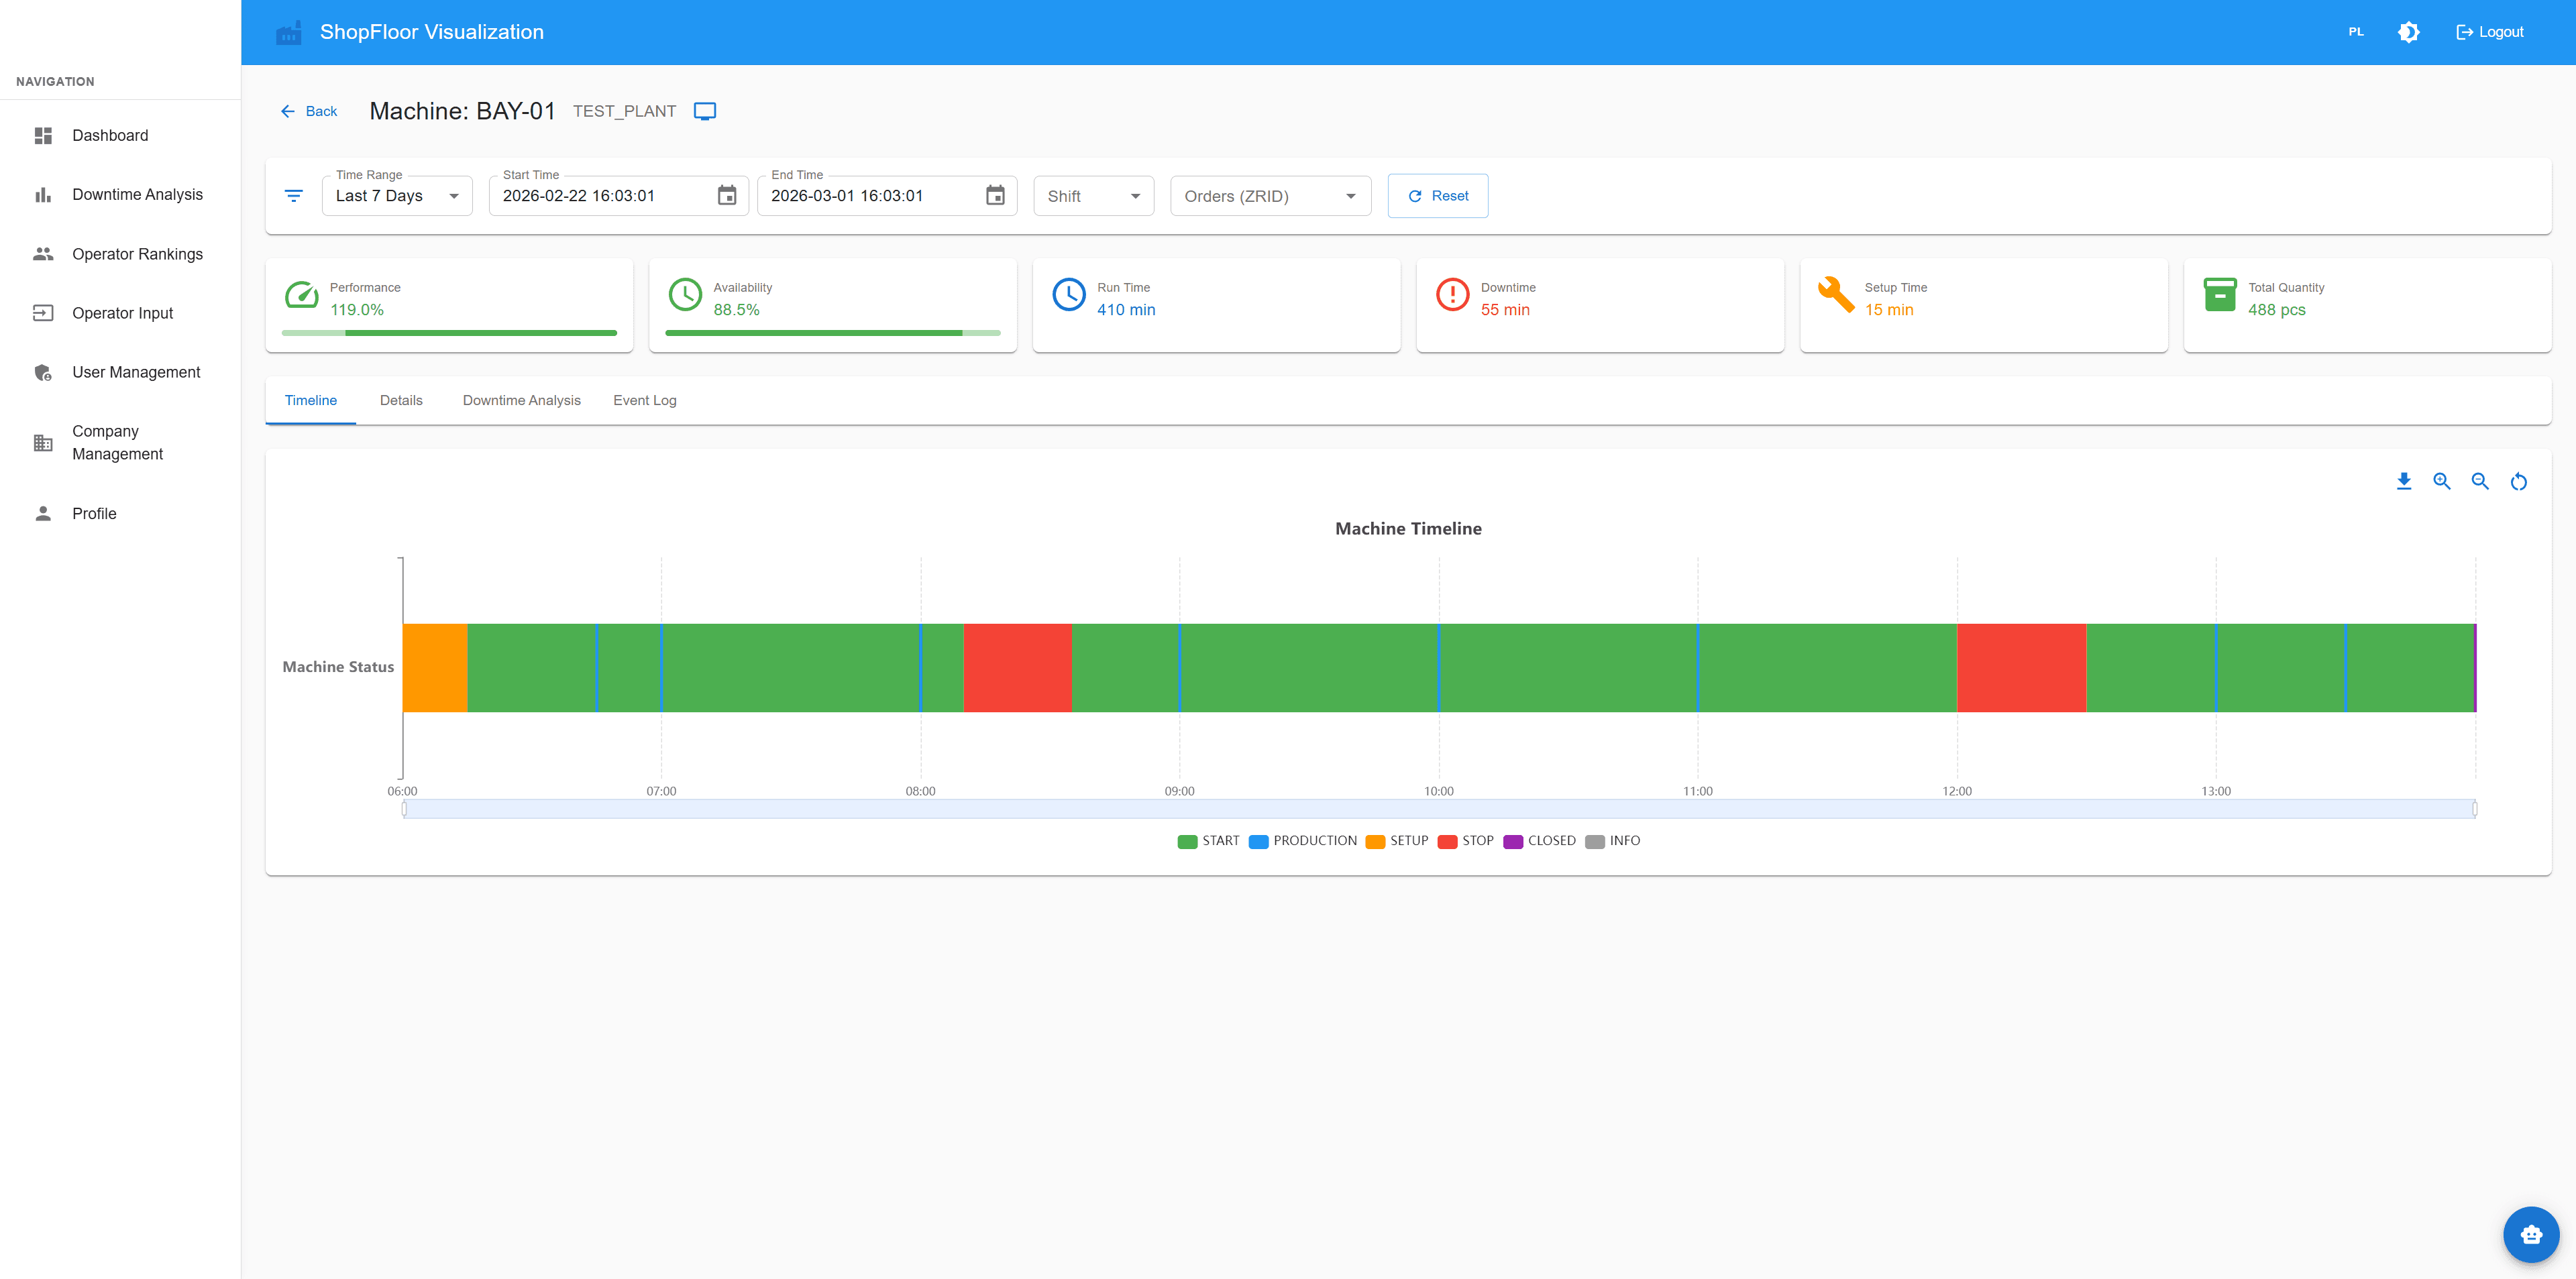2576x1279 pixels.
Task: Click the Setup Time wrench icon
Action: click(1836, 295)
